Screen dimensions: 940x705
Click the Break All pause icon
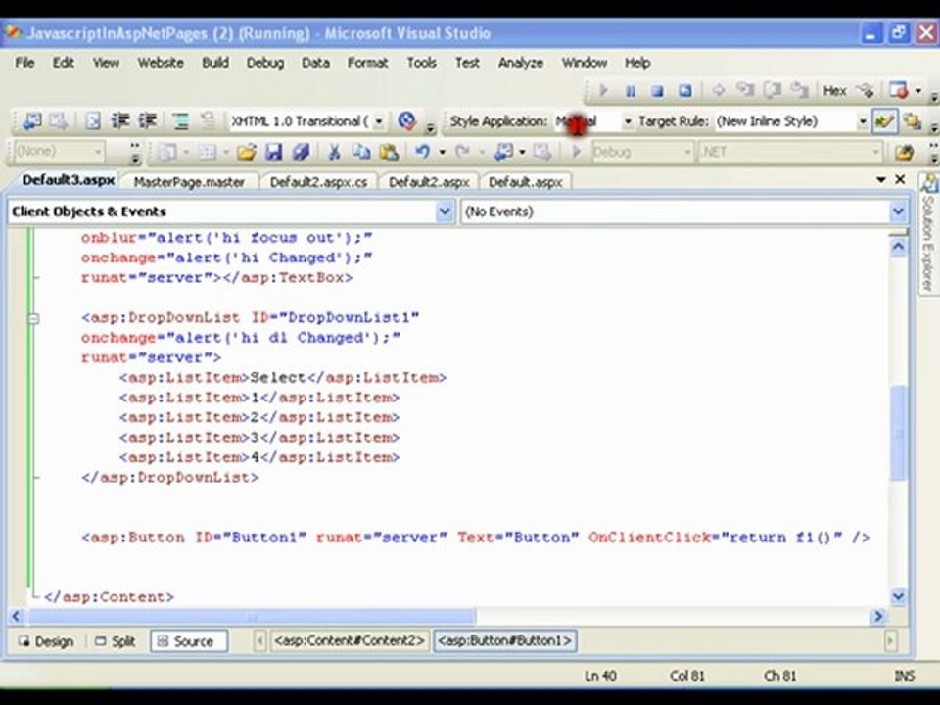pyautogui.click(x=630, y=91)
